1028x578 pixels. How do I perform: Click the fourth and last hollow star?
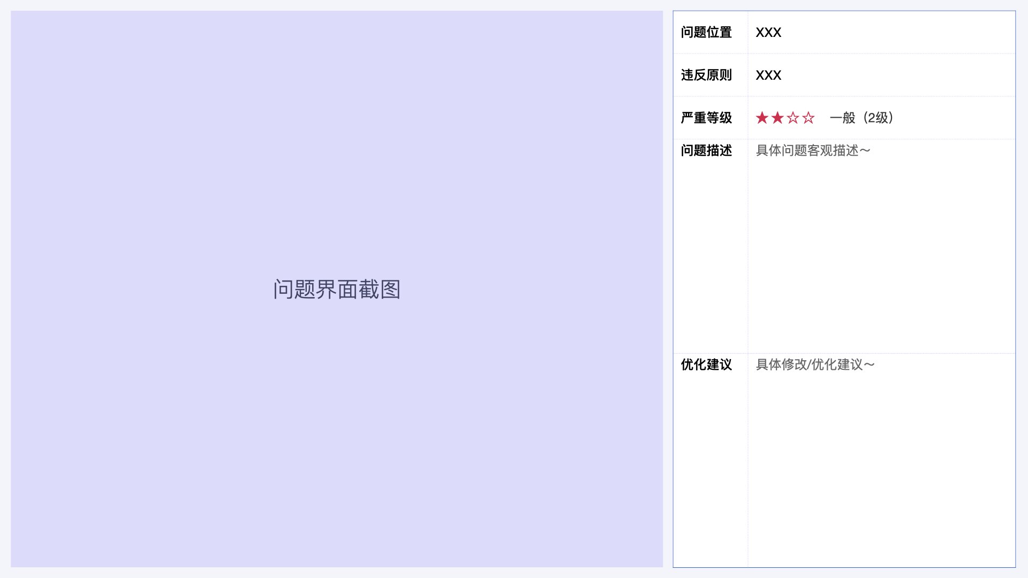pyautogui.click(x=808, y=118)
